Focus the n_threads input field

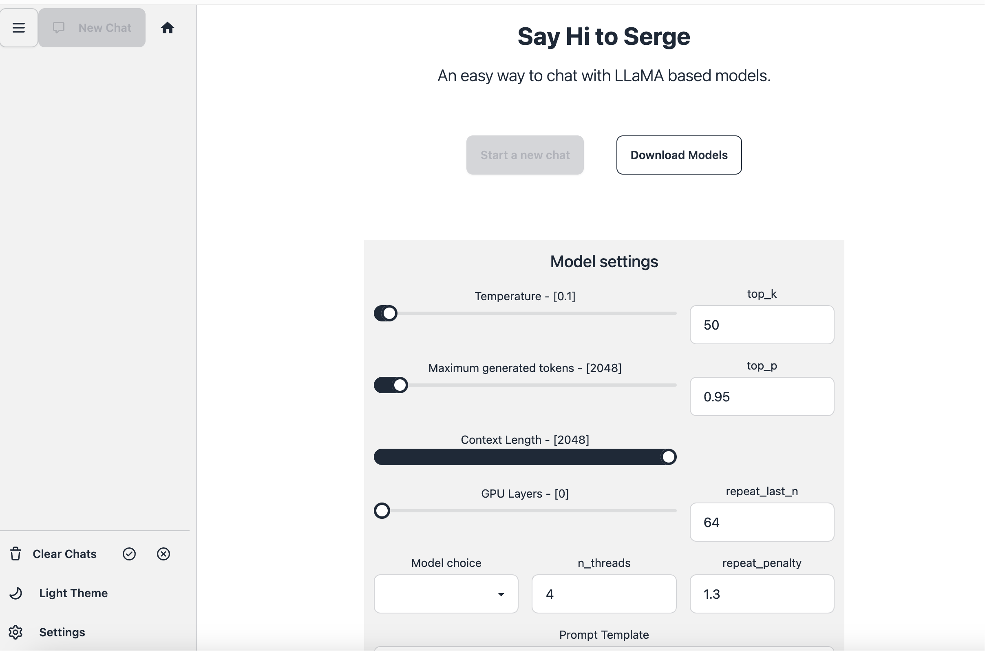(x=604, y=594)
